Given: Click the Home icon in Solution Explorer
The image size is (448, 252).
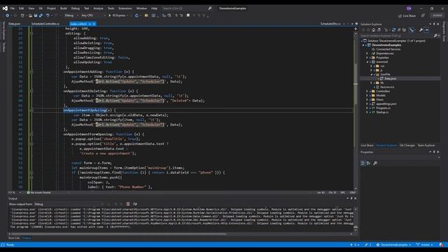Looking at the screenshot, I should click(373, 29).
